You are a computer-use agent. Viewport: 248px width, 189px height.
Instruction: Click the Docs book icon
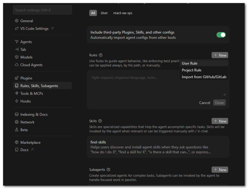click(x=17, y=150)
